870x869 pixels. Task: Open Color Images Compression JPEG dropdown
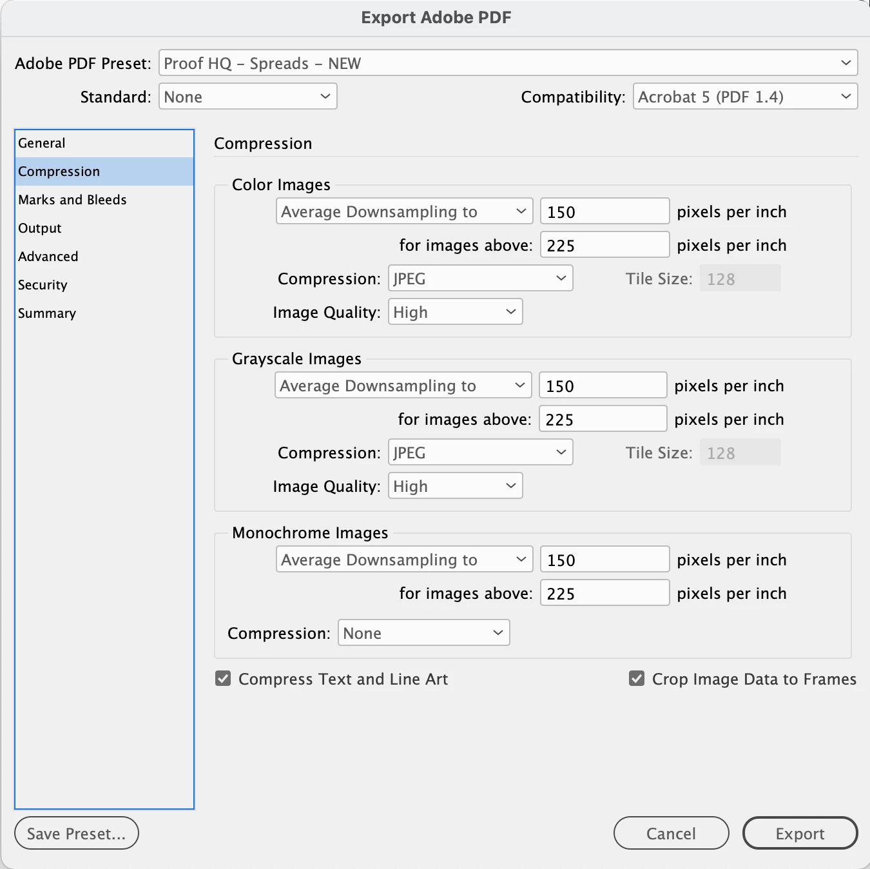click(481, 278)
